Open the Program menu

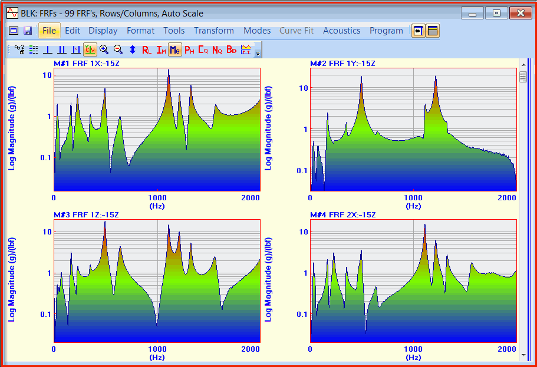tap(386, 31)
